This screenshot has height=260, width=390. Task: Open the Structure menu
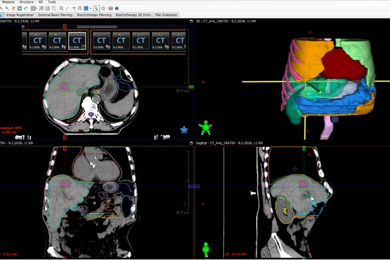click(x=26, y=2)
